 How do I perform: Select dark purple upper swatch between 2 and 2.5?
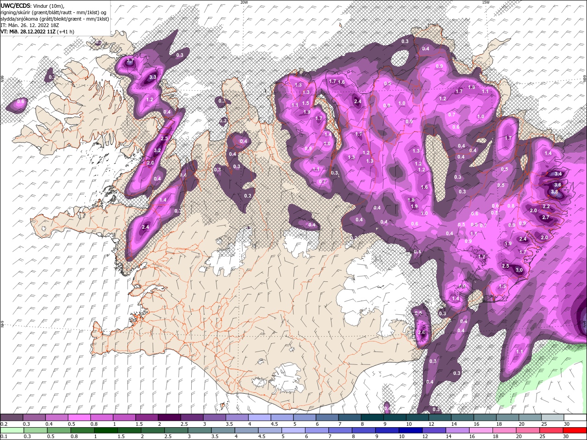169,418
